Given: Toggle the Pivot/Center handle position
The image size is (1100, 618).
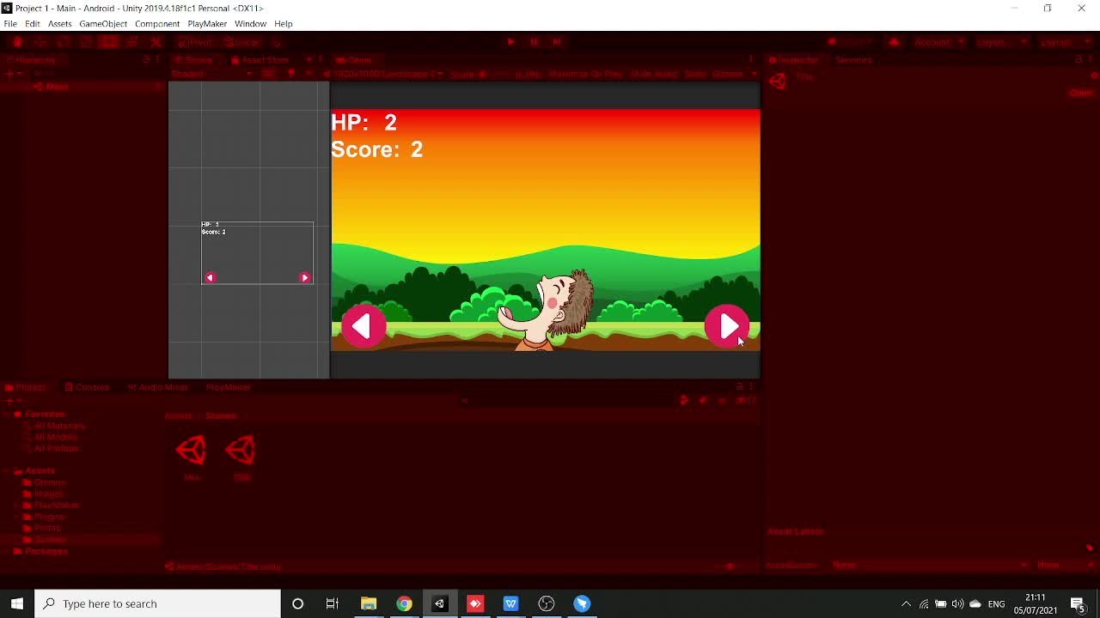Looking at the screenshot, I should pyautogui.click(x=195, y=42).
